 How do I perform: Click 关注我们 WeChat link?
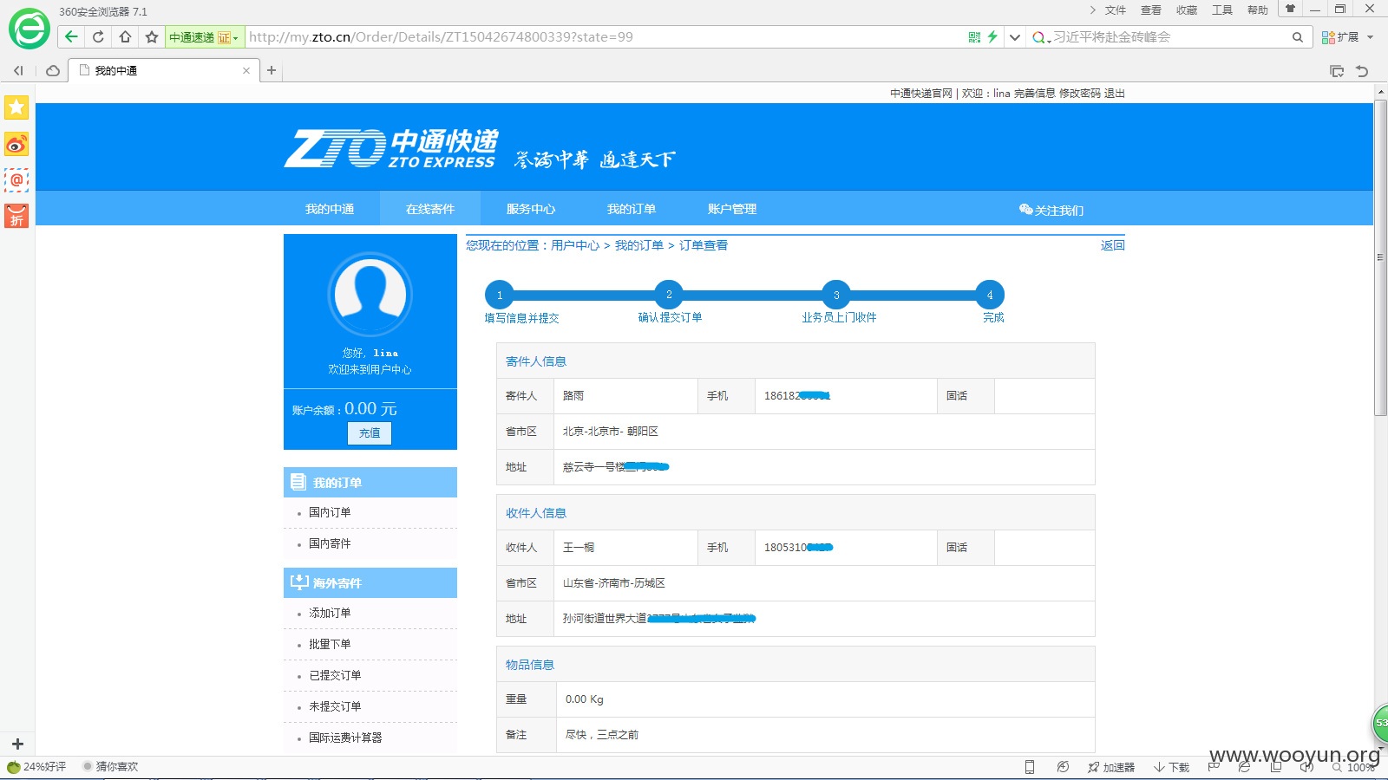[x=1051, y=210]
